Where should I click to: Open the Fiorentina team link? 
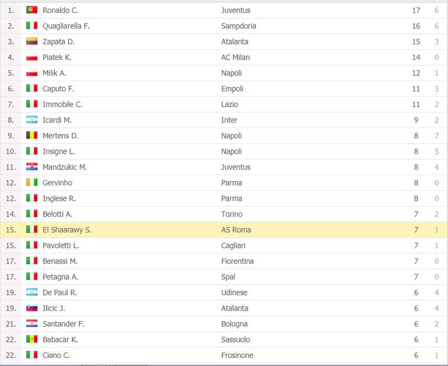(237, 261)
